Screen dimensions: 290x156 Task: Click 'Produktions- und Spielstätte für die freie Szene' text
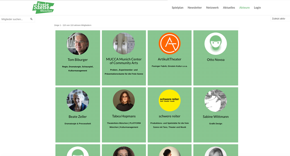tap(170, 125)
